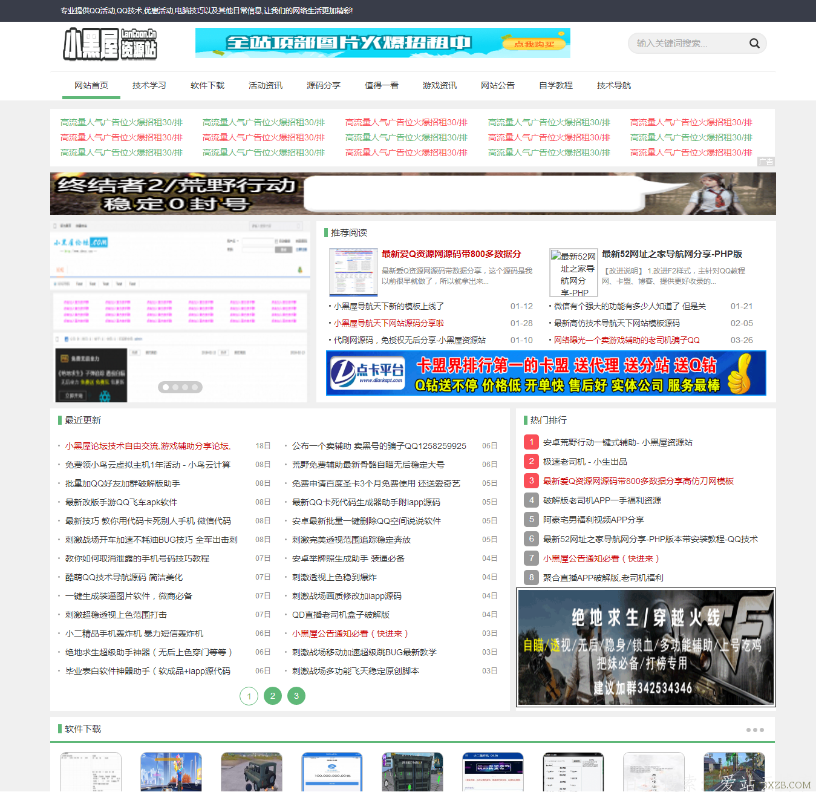Image resolution: width=816 pixels, height=792 pixels.
Task: Click the 点卡平台 banner ad
Action: (546, 373)
